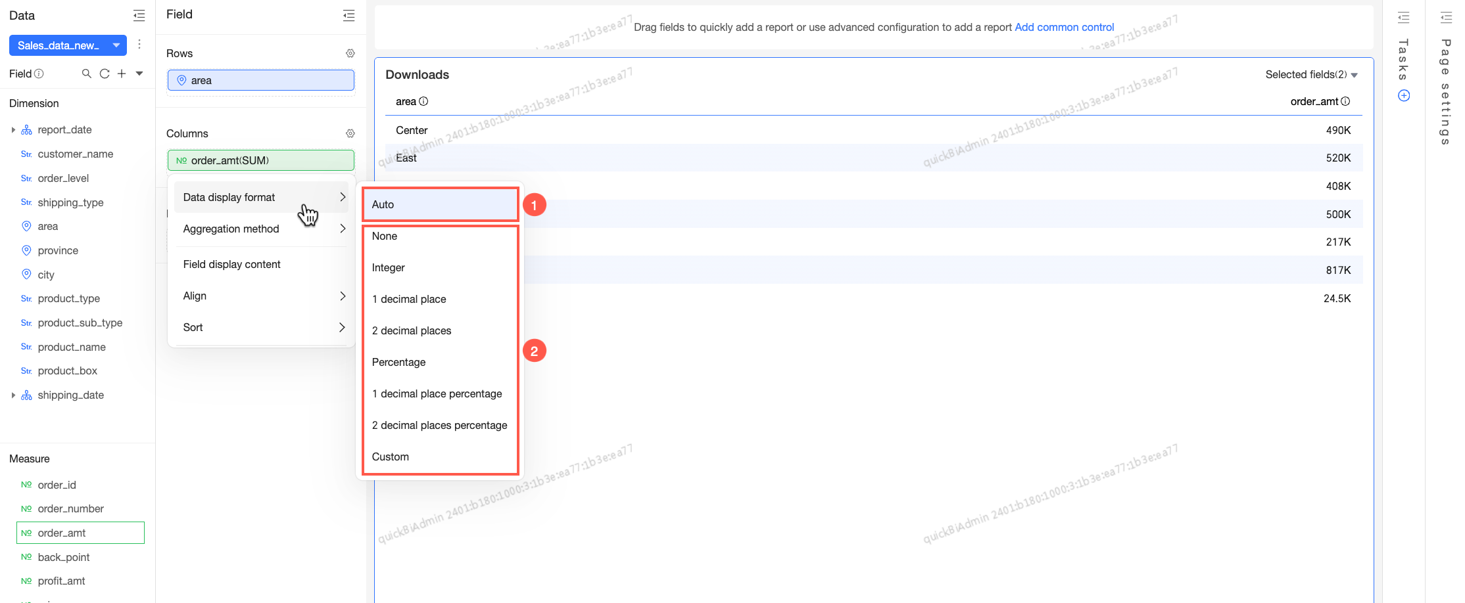1465x603 pixels.
Task: Collapse the Data panel icon
Action: tap(139, 16)
